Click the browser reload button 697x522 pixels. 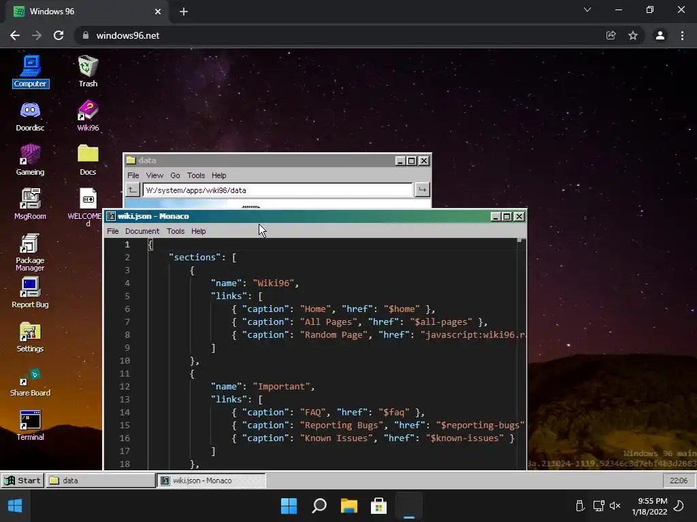coord(59,35)
